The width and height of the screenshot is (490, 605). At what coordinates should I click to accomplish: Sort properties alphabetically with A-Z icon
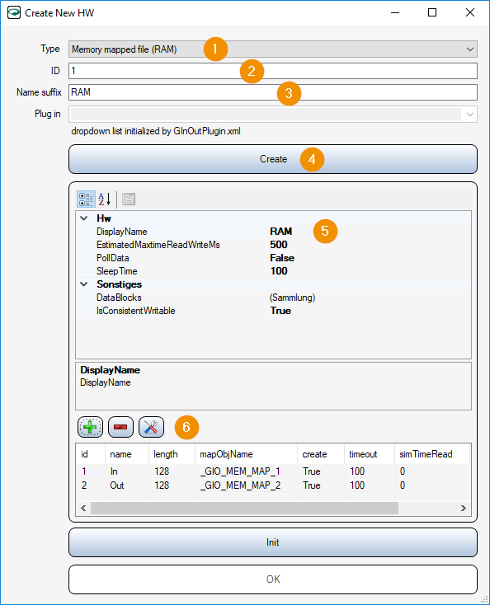(x=104, y=199)
